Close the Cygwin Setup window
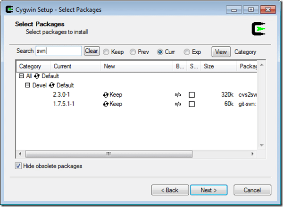The height and width of the screenshot is (207, 283). (x=268, y=9)
